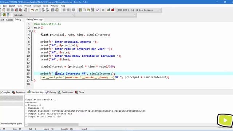Open Replace with the second magnifier icon

pyautogui.click(x=47, y=10)
